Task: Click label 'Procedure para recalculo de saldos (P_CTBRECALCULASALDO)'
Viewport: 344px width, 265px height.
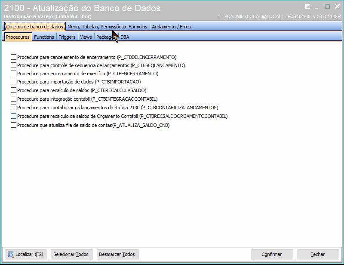Action: pyautogui.click(x=82, y=90)
